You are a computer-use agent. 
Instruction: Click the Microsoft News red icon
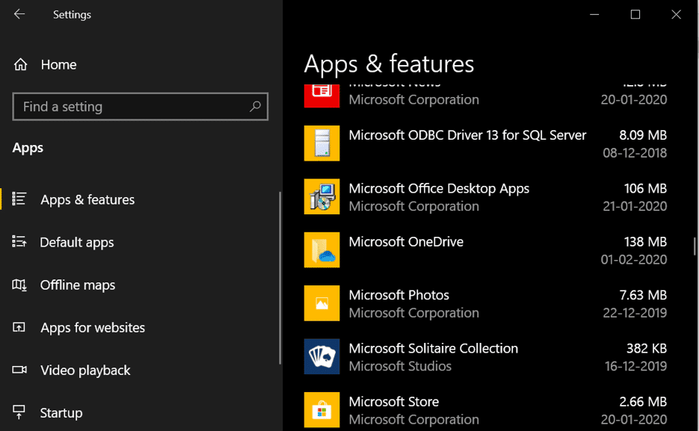(322, 96)
